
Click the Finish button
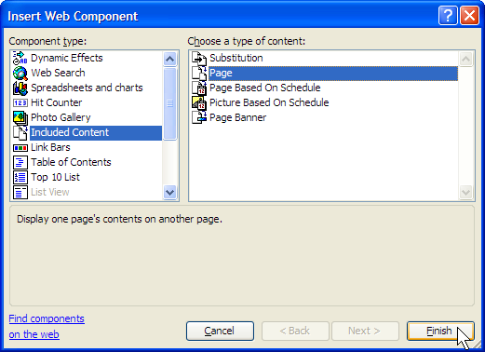[x=440, y=331]
